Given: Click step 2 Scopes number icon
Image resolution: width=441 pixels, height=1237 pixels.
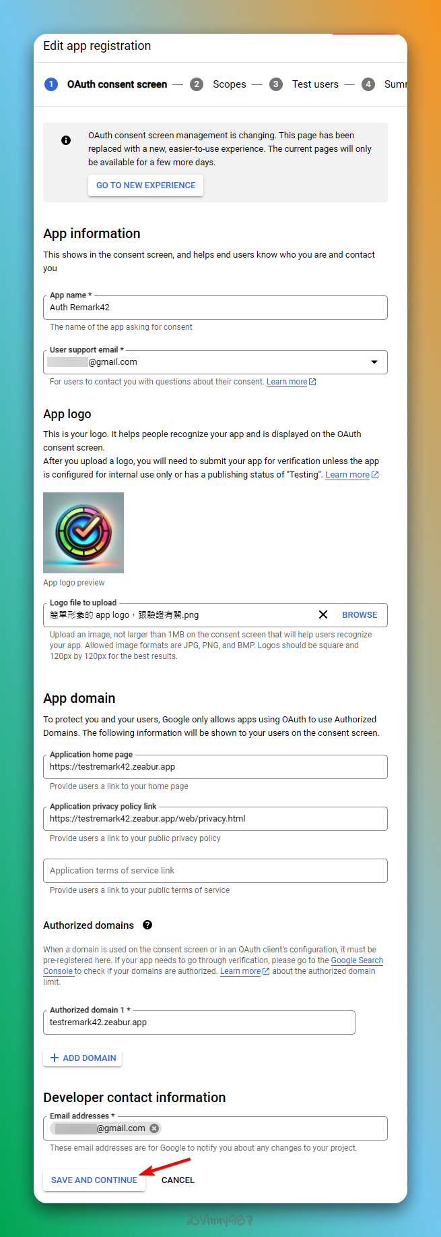Looking at the screenshot, I should tap(197, 84).
